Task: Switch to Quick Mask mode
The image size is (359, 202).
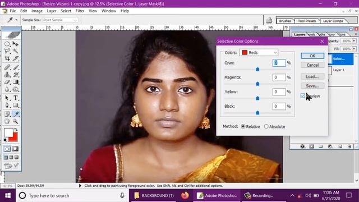Action: coord(15,149)
